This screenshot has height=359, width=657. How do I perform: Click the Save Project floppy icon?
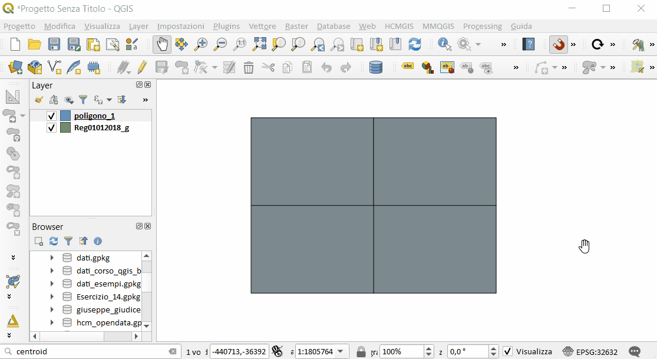pos(54,44)
